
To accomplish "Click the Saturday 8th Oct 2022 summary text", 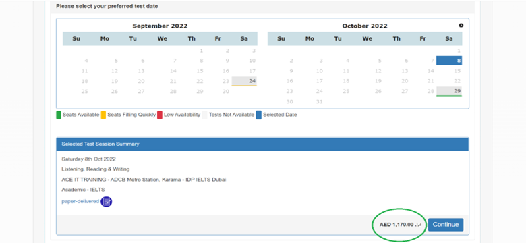I will tap(88, 159).
